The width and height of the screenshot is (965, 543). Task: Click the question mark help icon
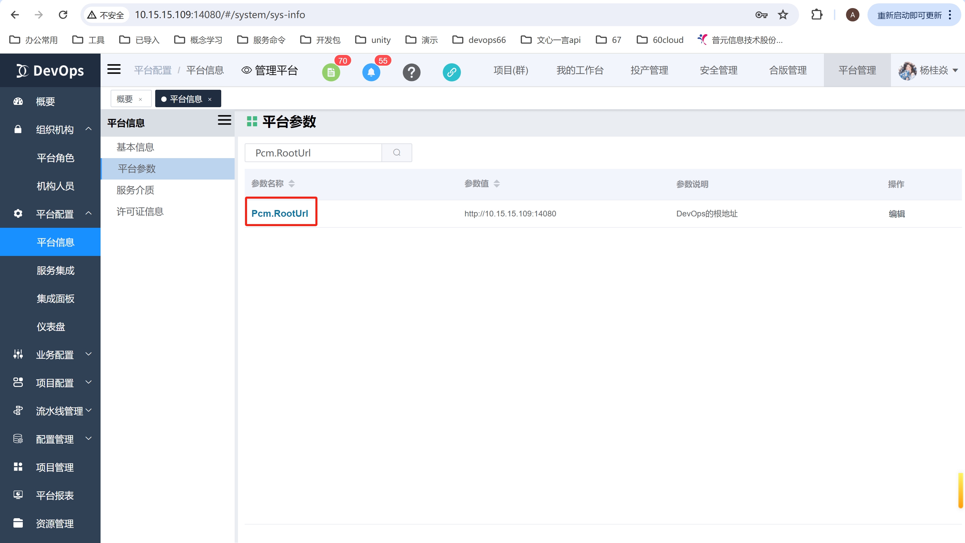point(411,72)
